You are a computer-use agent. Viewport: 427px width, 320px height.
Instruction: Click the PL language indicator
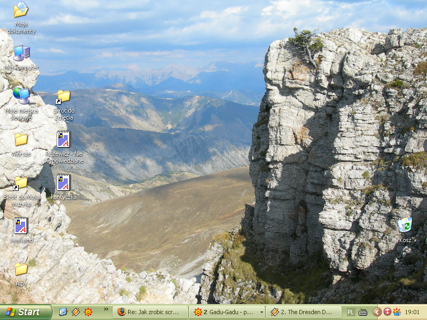(351, 312)
